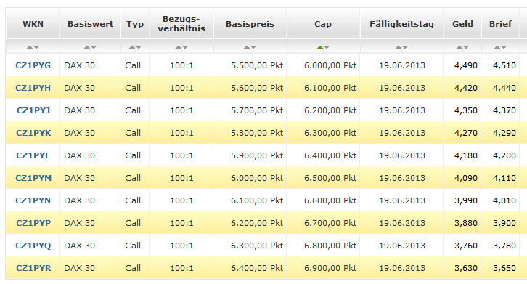
Task: Open certificate CZ1PYQ link
Action: point(33,246)
